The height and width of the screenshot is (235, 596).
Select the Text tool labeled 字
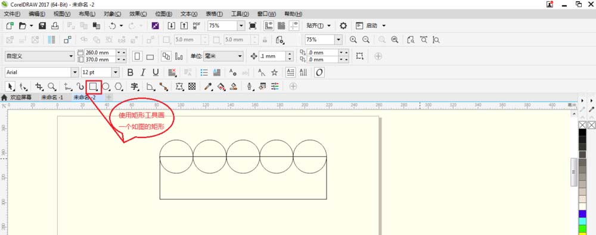(135, 86)
